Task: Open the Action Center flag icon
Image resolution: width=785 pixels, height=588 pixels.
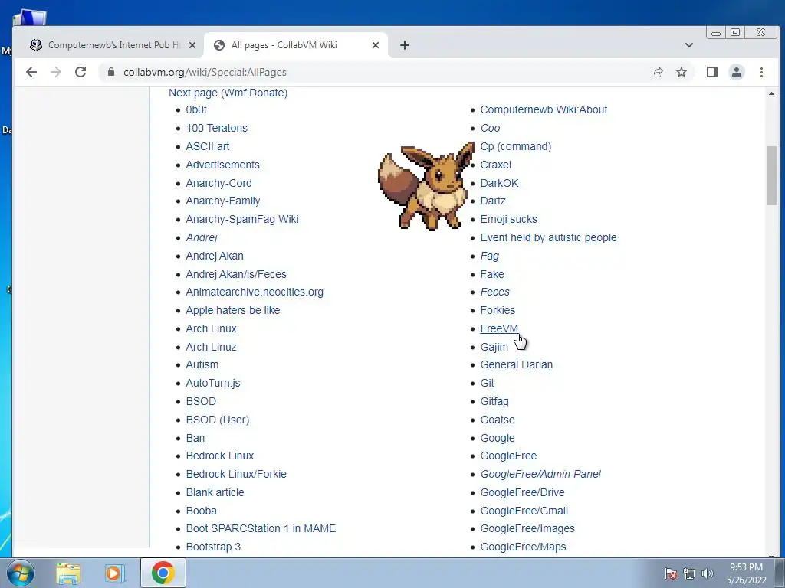Action: (671, 573)
